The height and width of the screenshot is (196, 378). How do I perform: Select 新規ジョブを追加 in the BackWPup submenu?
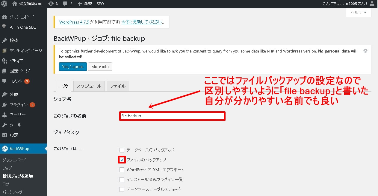pos(18,176)
